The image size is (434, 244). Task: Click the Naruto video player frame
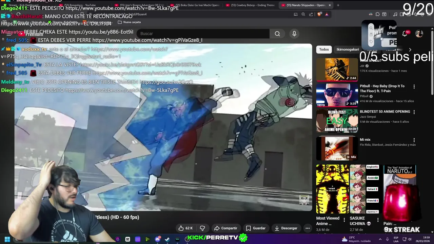pyautogui.click(x=163, y=127)
